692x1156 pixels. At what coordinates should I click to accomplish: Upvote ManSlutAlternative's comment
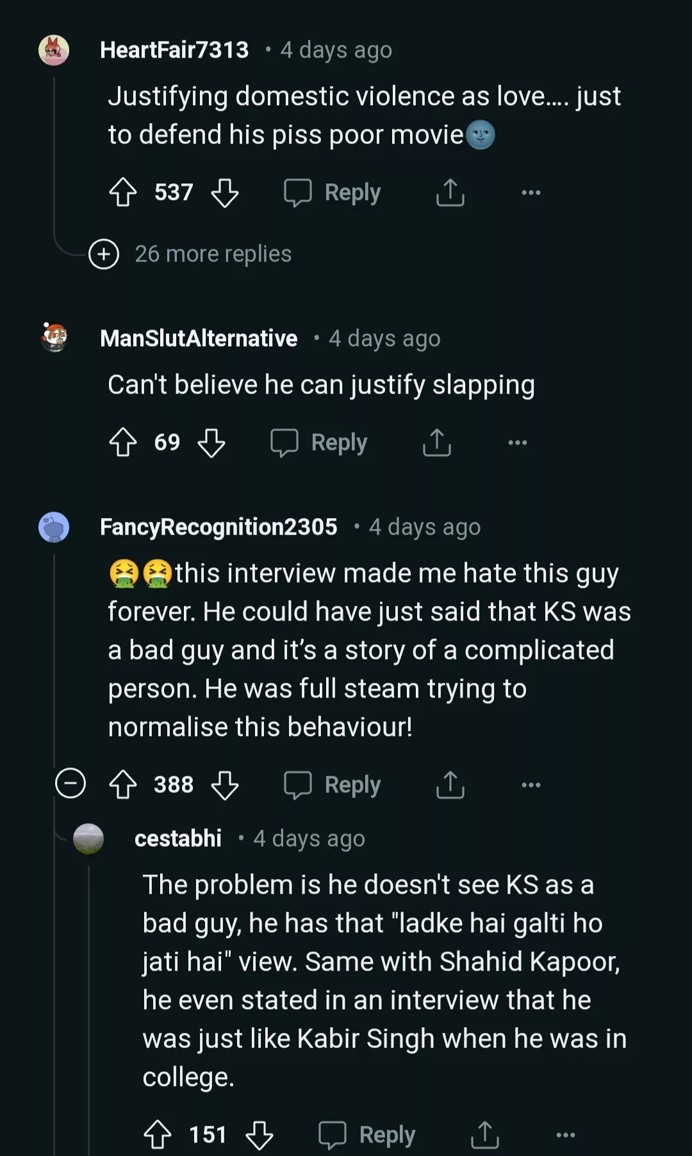tap(122, 442)
